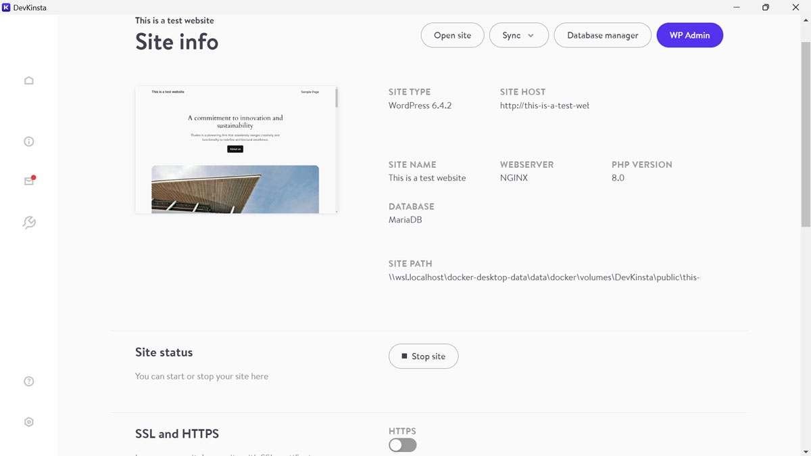Open the Database manager
Screen dimensions: 811x456
pyautogui.click(x=602, y=35)
